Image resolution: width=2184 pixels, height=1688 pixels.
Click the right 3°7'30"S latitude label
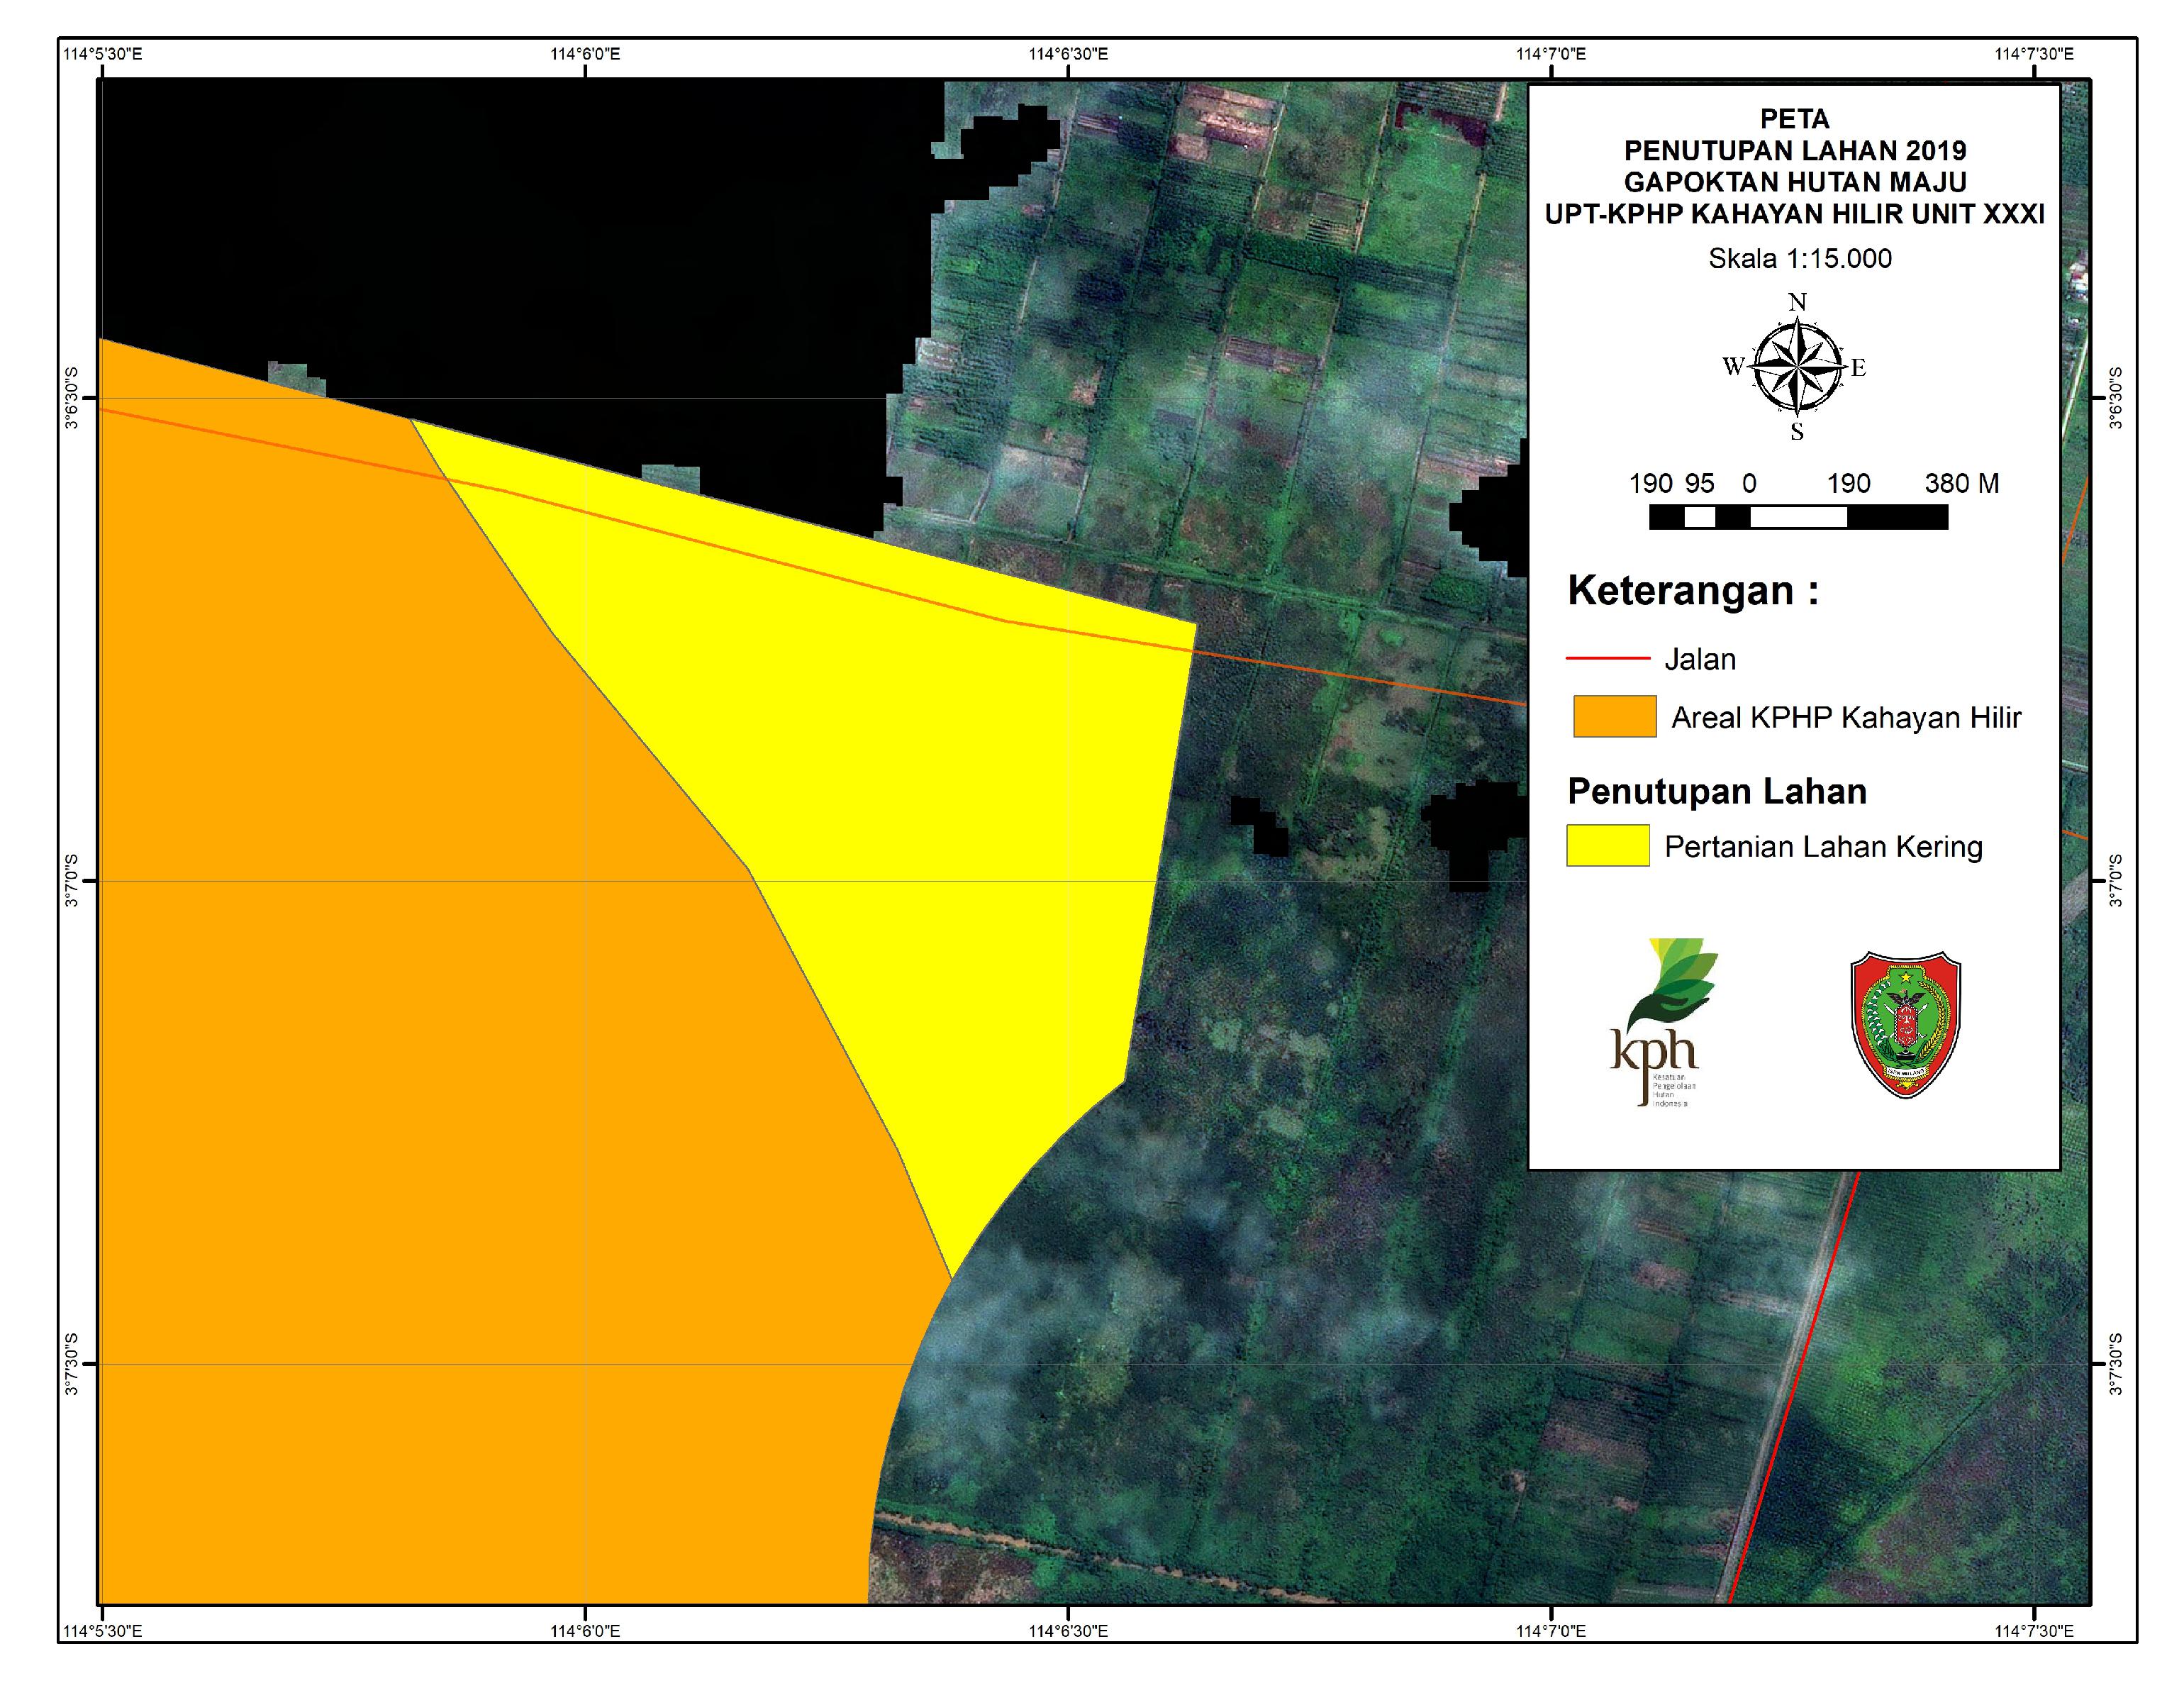(x=2115, y=1364)
